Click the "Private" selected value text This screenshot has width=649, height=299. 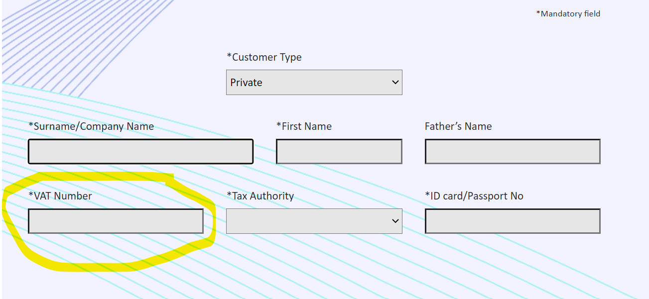[247, 83]
